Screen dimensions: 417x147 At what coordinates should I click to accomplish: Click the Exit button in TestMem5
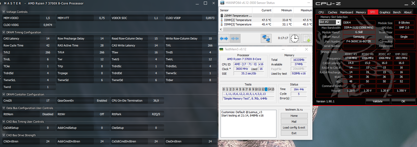(294, 133)
